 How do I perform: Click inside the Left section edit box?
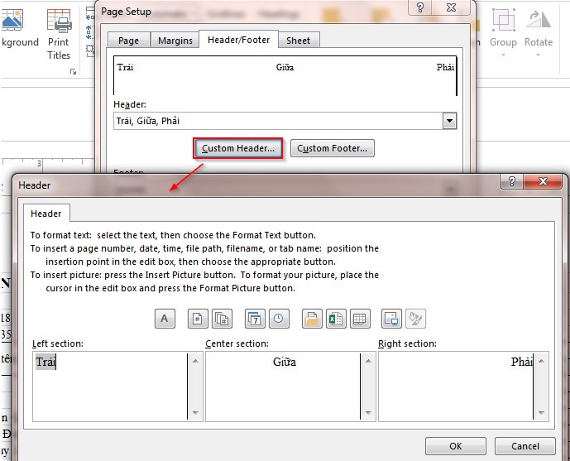click(110, 387)
